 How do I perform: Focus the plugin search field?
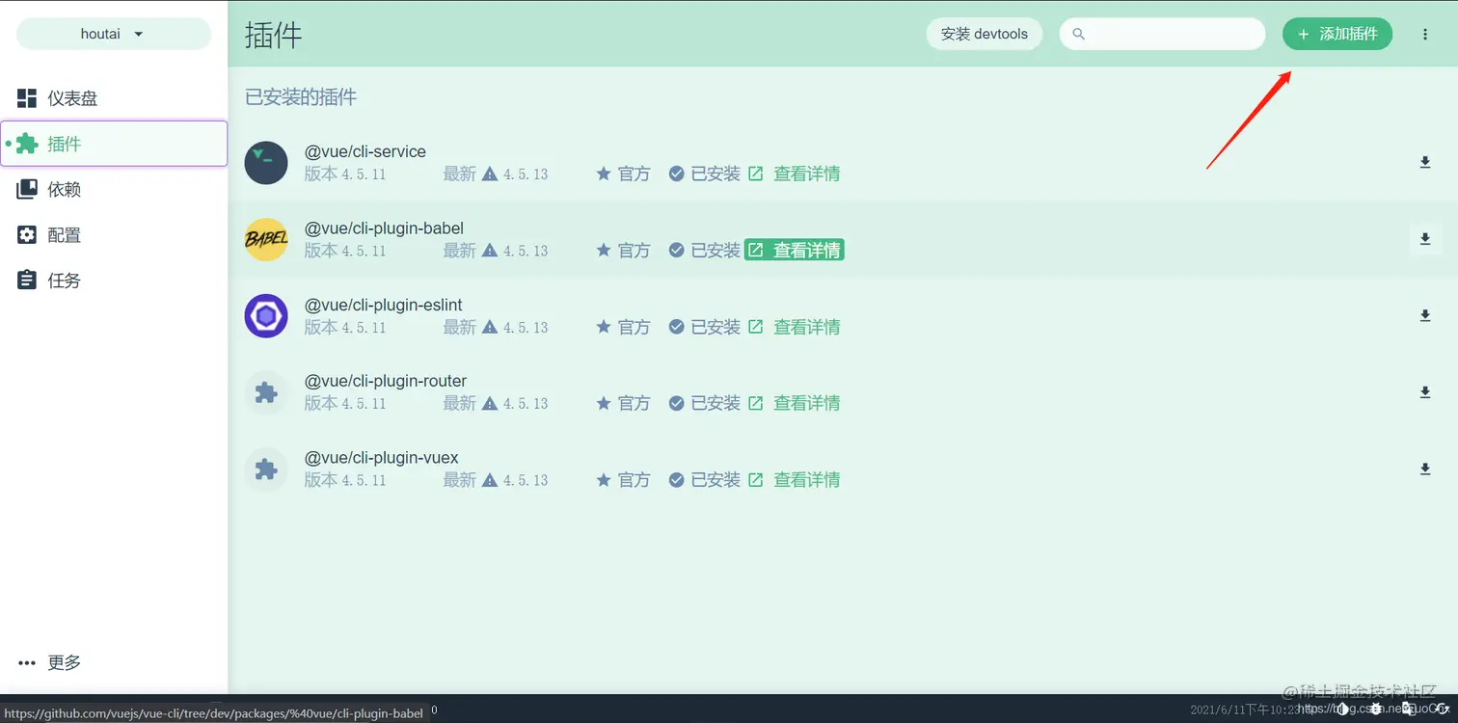point(1162,34)
